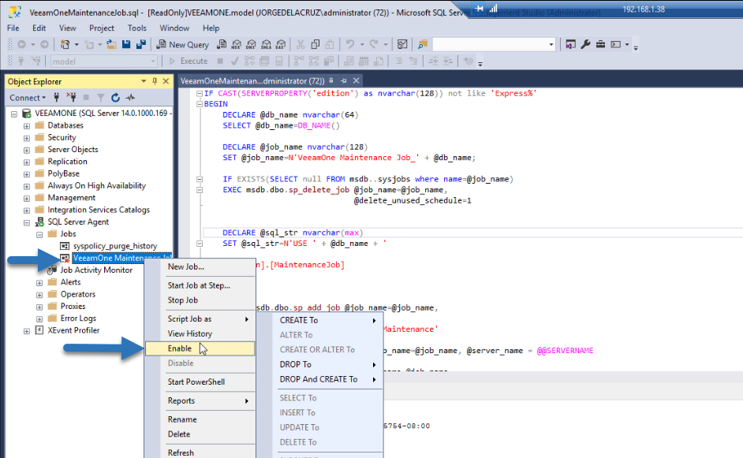Select Job Activity Monitor node
743x458 pixels.
click(x=96, y=270)
